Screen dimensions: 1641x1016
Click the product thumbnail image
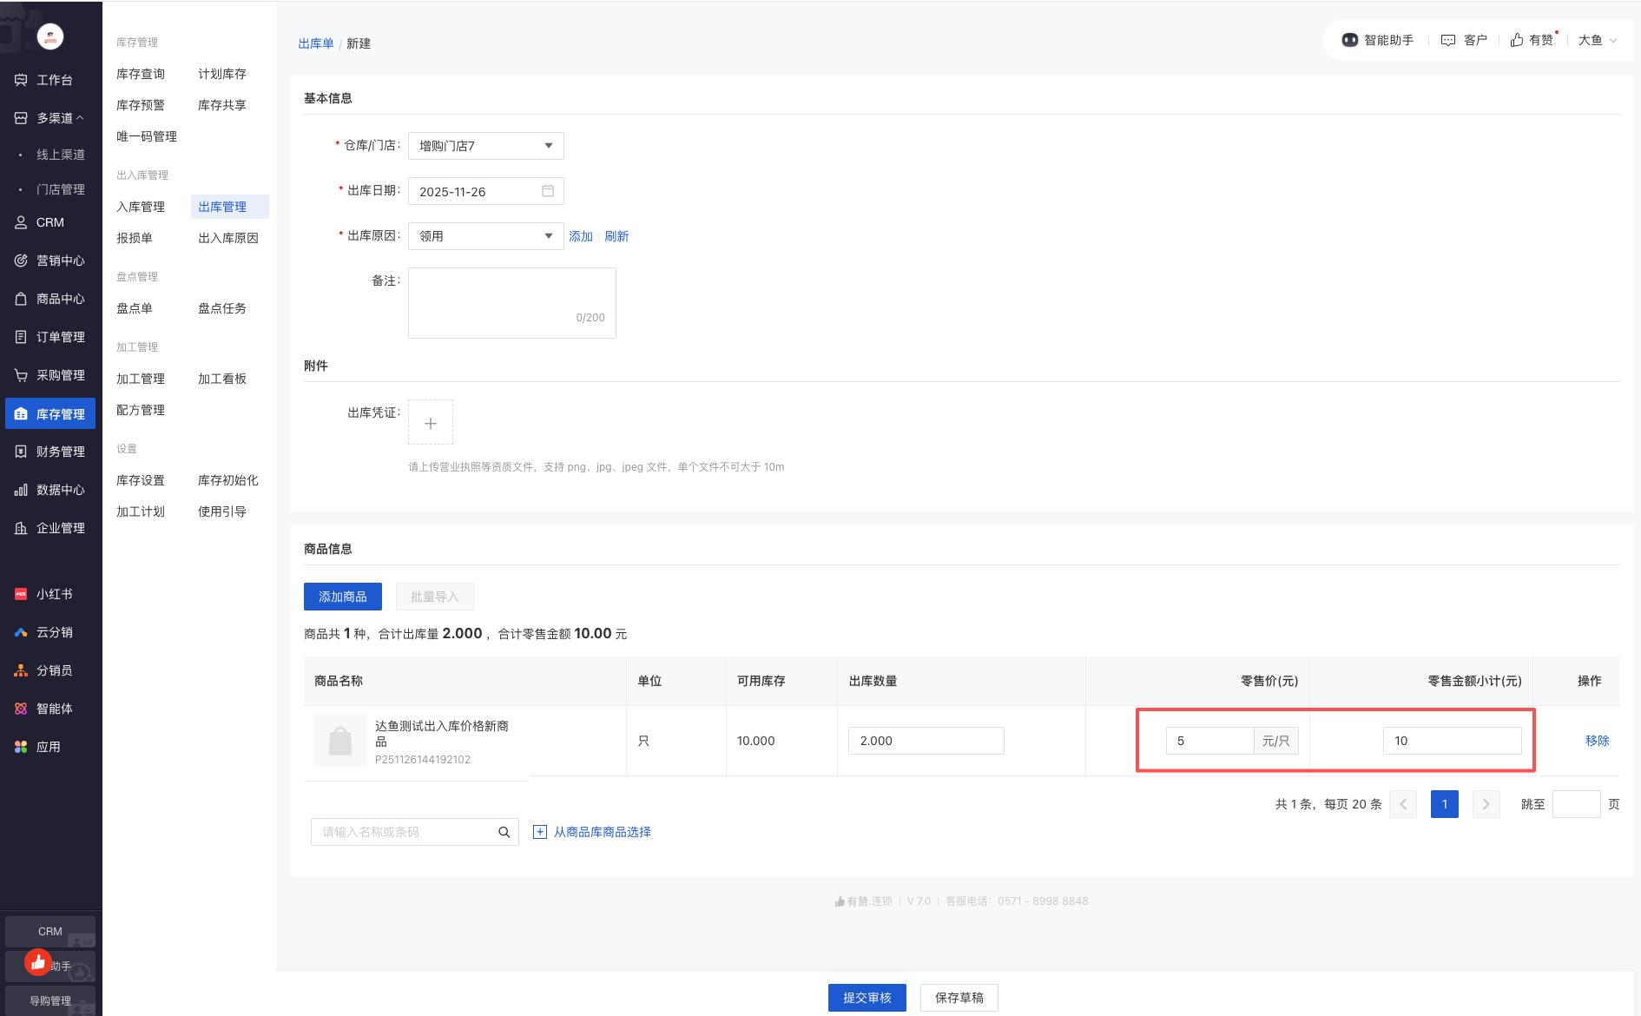tap(340, 741)
